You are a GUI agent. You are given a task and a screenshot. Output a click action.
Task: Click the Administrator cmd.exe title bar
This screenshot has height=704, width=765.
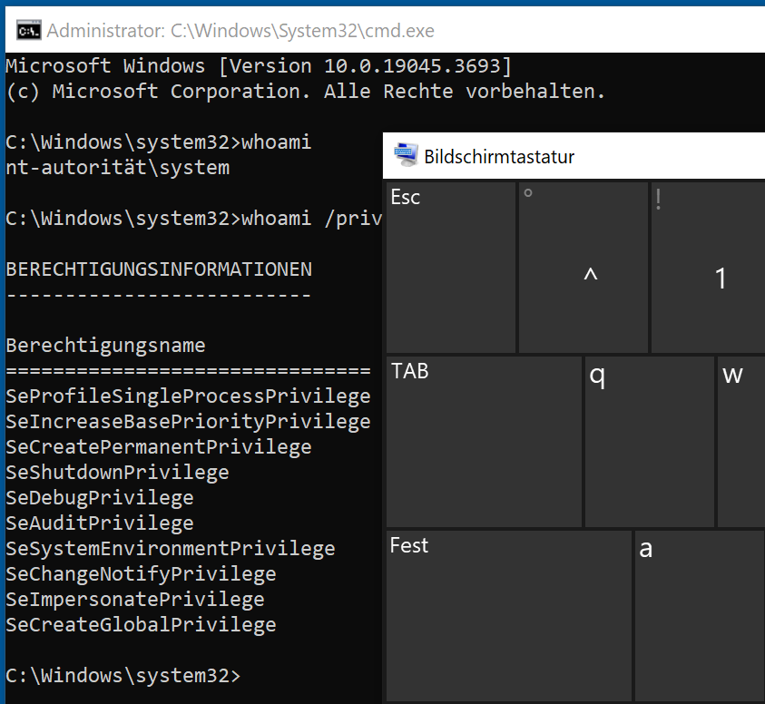click(x=227, y=29)
